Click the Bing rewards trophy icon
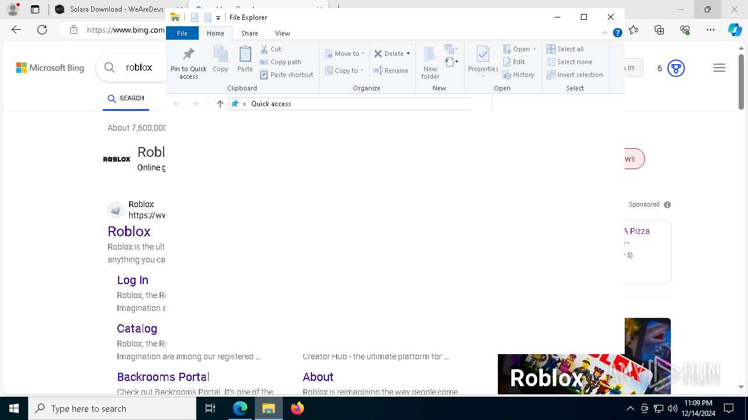 [x=676, y=68]
